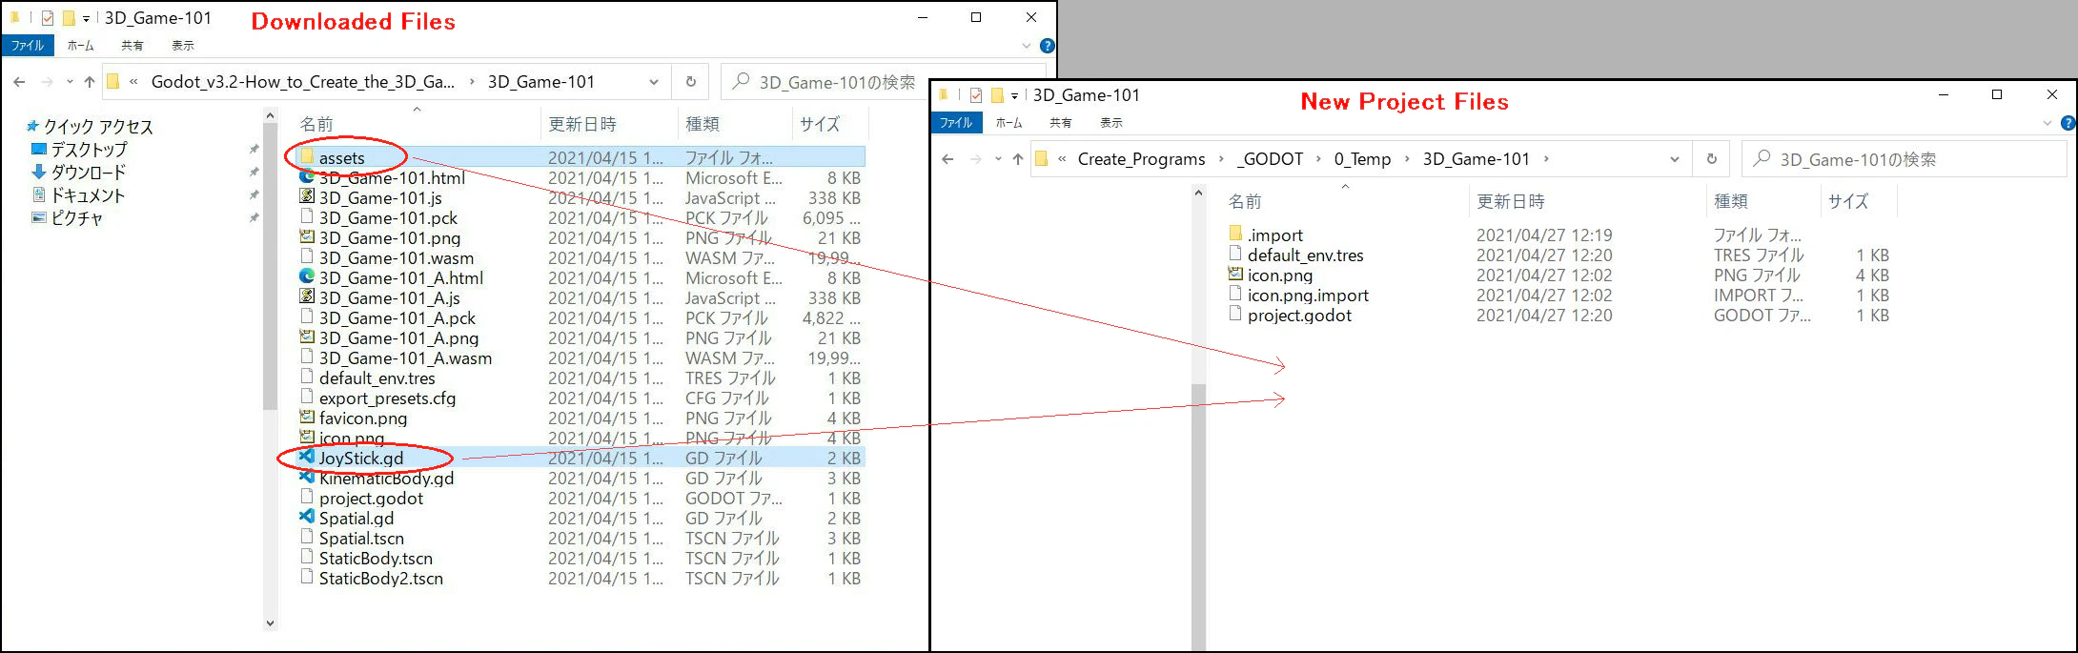Screen dimensions: 2078x653
Task: Switch to the 表示 tab in the right window
Action: tap(1111, 122)
